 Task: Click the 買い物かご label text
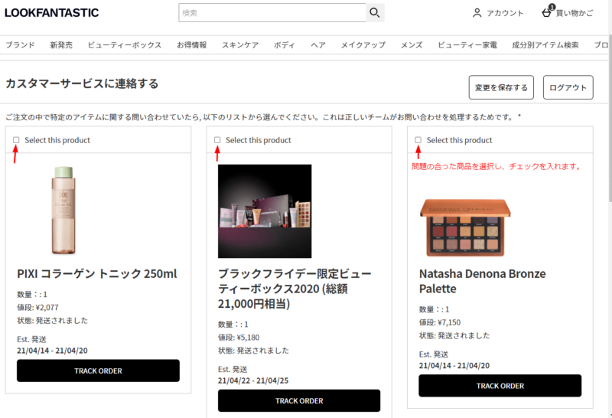click(x=575, y=13)
